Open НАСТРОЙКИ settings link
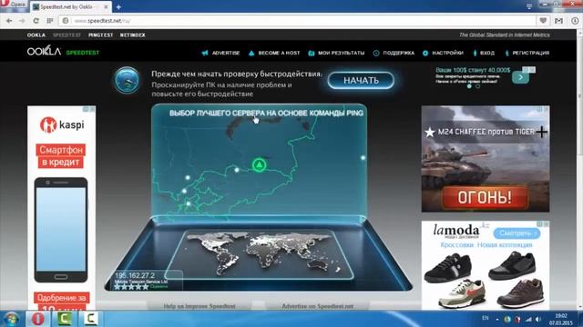Screen dimensions: 583x327 (443, 53)
